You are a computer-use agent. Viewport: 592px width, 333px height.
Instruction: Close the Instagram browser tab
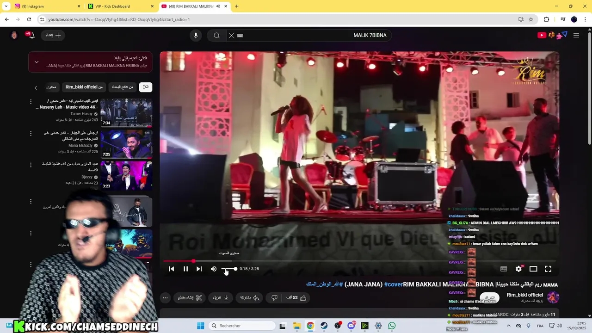(x=79, y=6)
